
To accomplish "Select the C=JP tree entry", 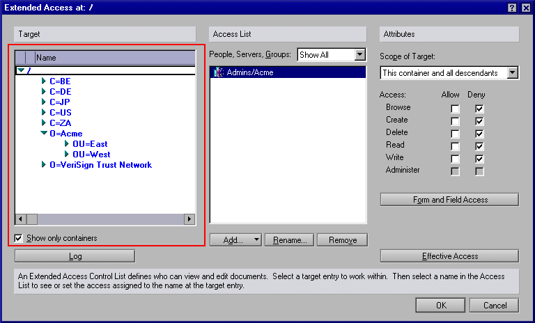I will click(60, 102).
